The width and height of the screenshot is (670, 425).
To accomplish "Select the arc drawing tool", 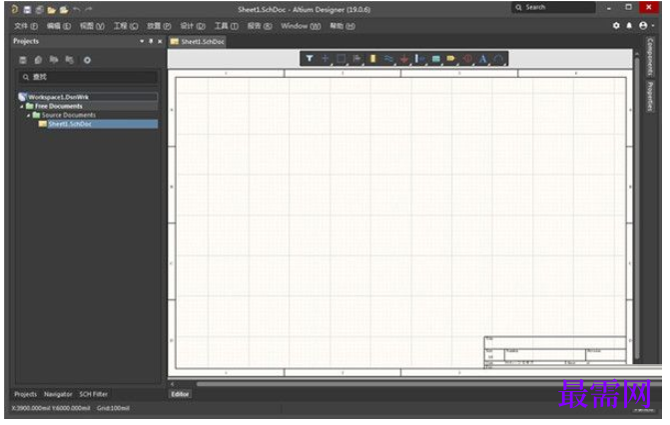I will [x=498, y=59].
